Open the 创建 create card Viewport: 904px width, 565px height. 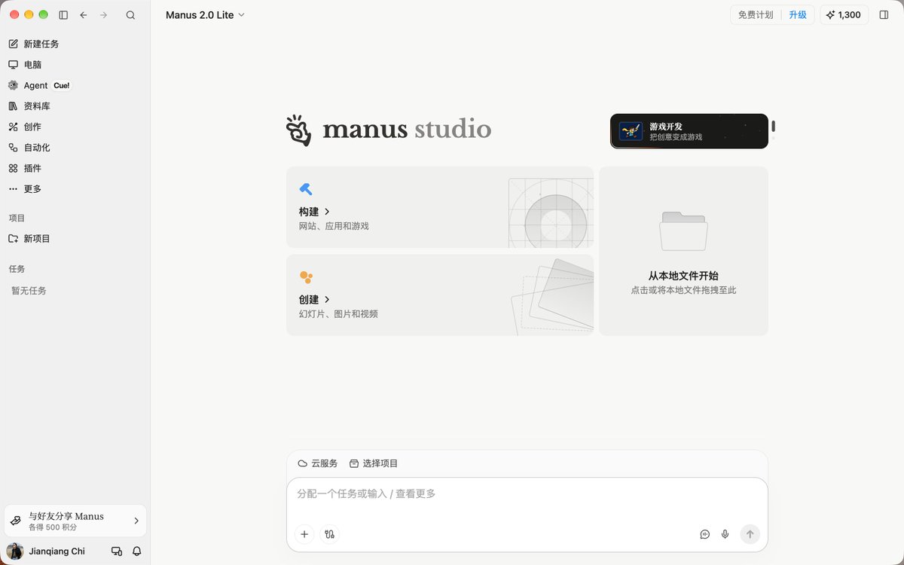[x=440, y=295]
